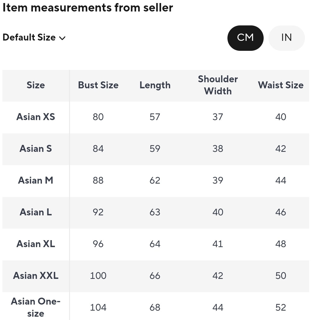Screen dimensions: 311x320
Task: Select the Size column header
Action: click(x=36, y=85)
